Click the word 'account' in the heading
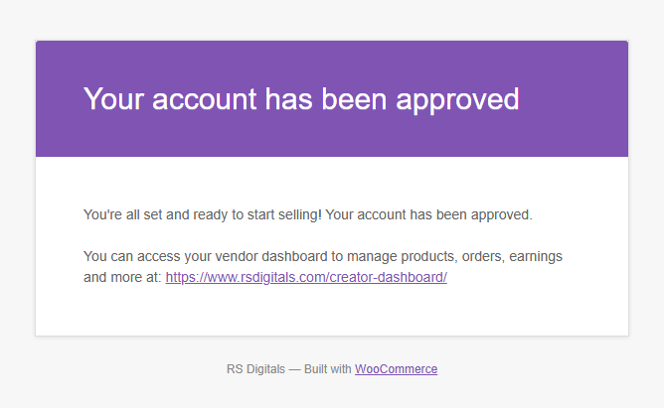 pyautogui.click(x=204, y=100)
